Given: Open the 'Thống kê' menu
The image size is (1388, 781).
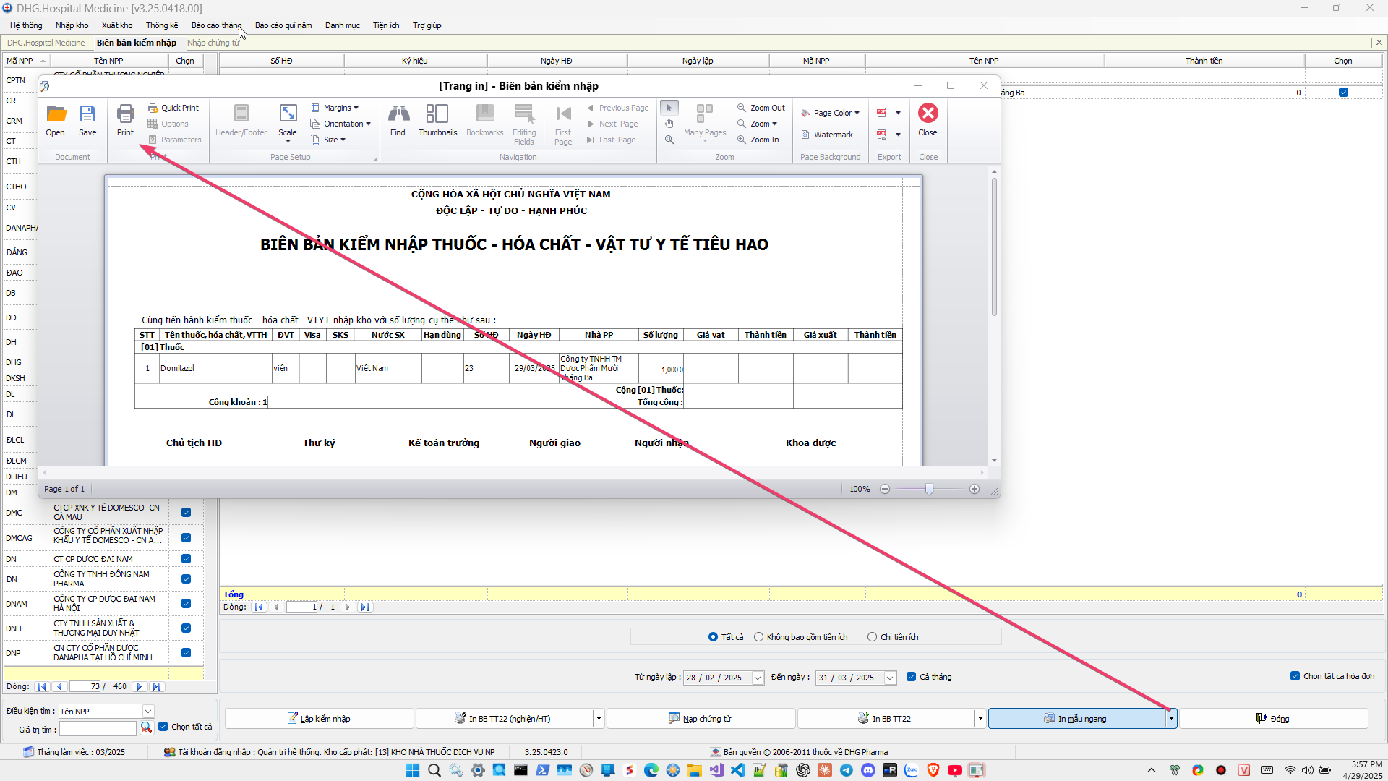Looking at the screenshot, I should point(161,25).
